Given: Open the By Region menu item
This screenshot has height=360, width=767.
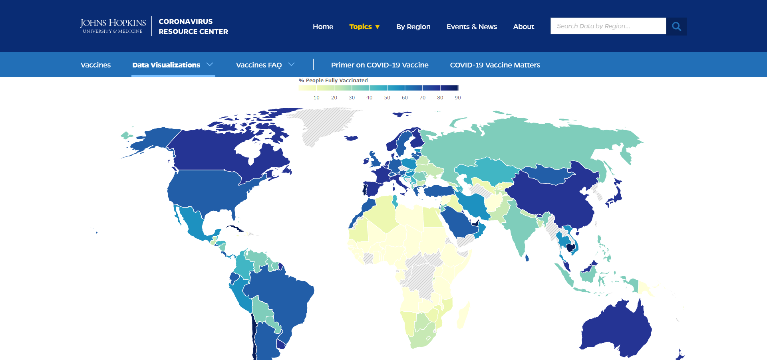Looking at the screenshot, I should click(x=413, y=27).
